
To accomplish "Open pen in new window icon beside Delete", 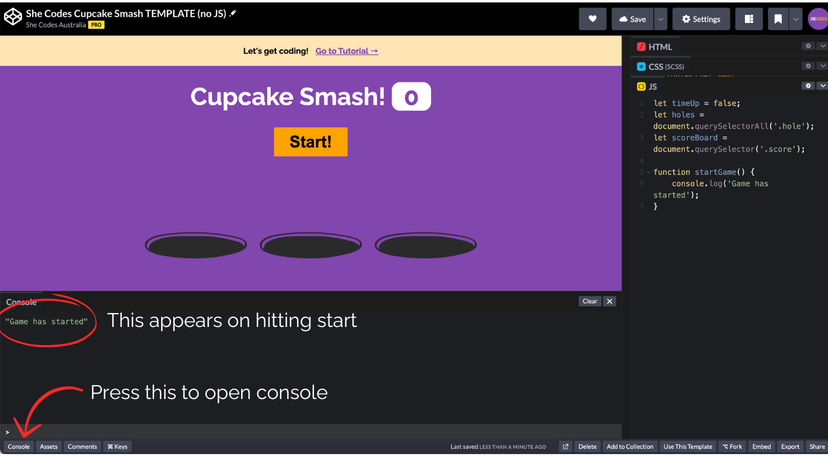I will coord(566,447).
